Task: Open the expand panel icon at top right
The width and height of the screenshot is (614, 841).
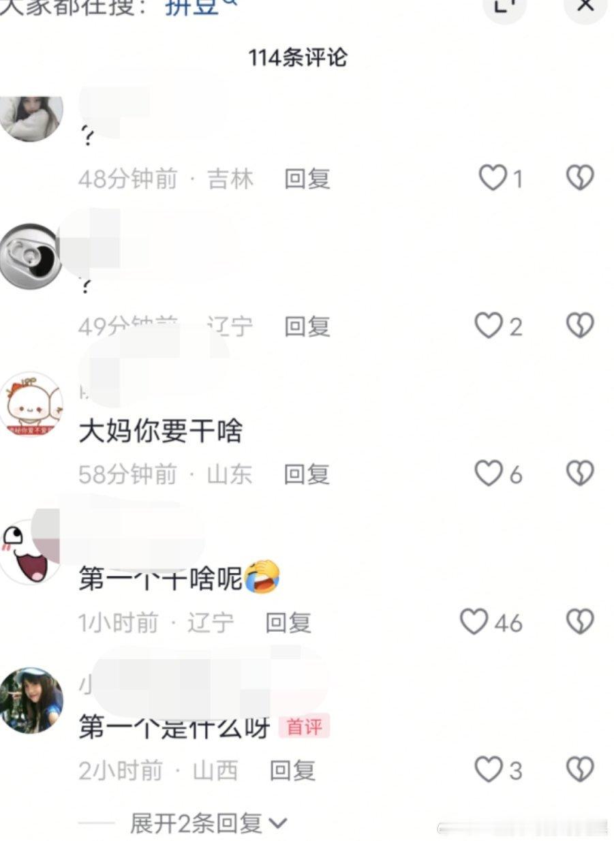Action: click(504, 5)
